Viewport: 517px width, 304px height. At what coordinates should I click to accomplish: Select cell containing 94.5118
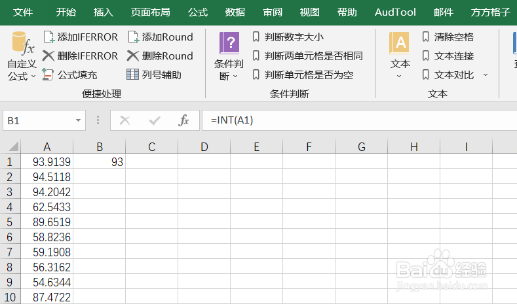(x=47, y=177)
